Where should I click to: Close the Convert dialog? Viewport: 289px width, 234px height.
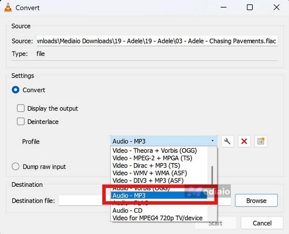point(277,8)
